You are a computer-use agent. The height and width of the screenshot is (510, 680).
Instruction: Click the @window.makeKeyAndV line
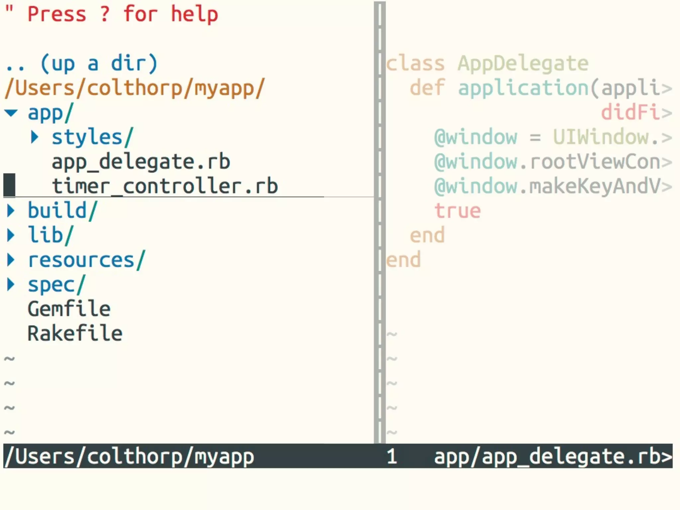coord(548,186)
